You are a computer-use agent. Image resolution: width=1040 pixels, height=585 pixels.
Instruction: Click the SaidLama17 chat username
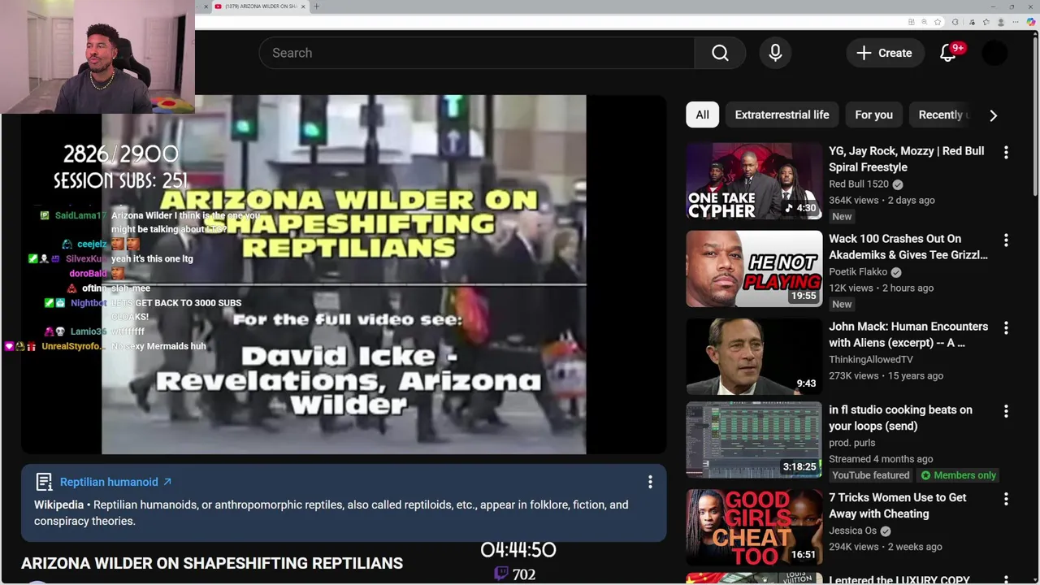pos(80,215)
